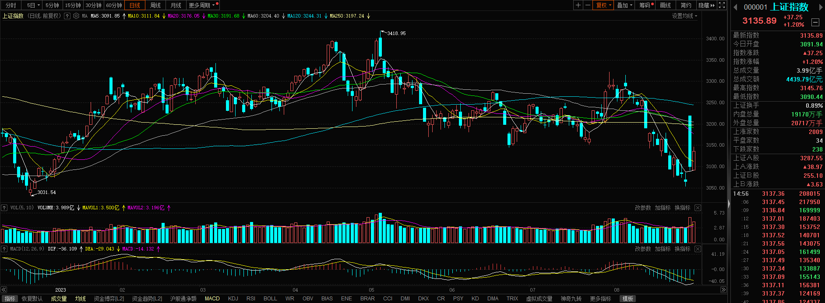
Task: Click the question mark help icon beside chart title
Action: (x=67, y=16)
